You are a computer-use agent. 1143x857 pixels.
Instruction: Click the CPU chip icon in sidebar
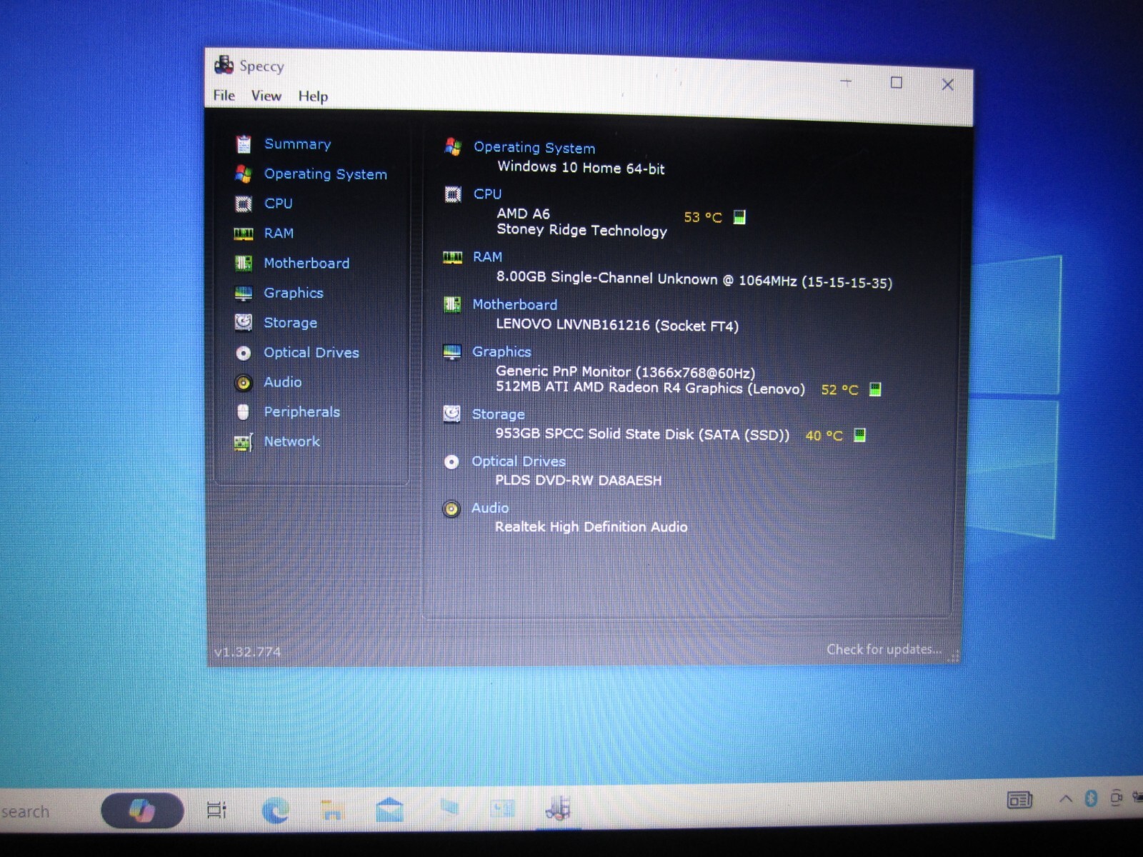coord(243,204)
